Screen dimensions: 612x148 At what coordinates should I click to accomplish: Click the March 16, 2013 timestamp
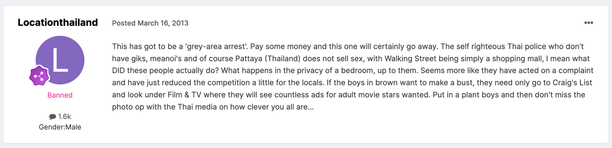pyautogui.click(x=163, y=23)
